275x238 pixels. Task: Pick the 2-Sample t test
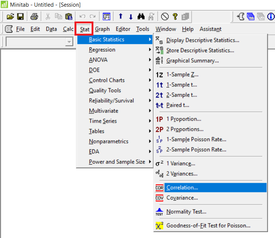tap(182, 95)
